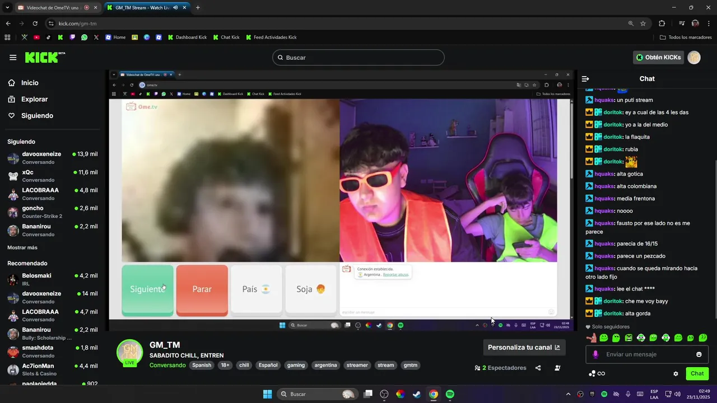Select the GM_TM Stream tab
The image size is (717, 403).
click(147, 8)
